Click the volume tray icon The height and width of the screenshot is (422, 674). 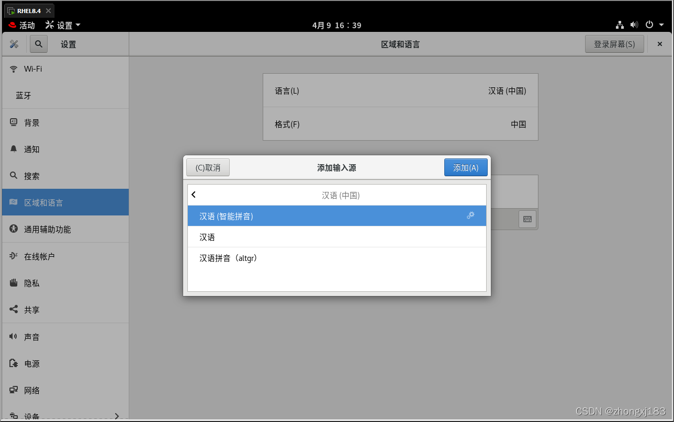[634, 25]
